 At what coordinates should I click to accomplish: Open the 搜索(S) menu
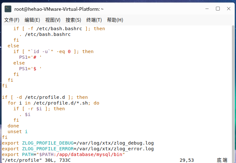click(x=73, y=20)
